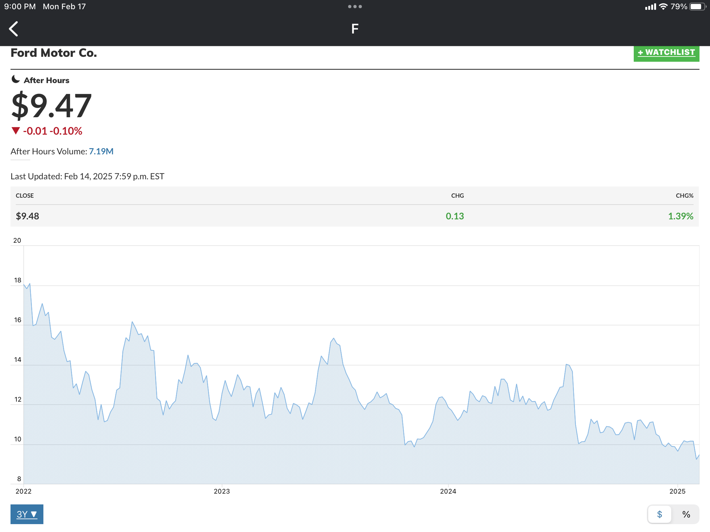Tap the 16 y-axis label
Screen dimensions: 710x532
(x=17, y=320)
